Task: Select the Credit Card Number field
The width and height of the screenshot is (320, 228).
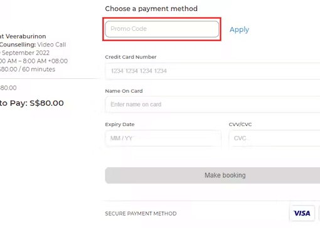Action: click(213, 71)
